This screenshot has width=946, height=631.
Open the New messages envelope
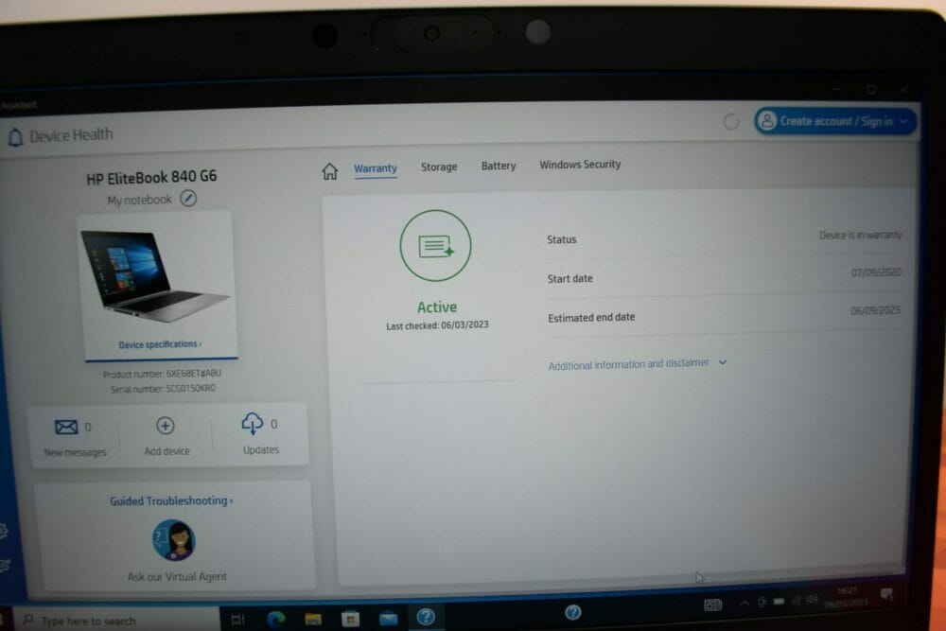(x=66, y=427)
